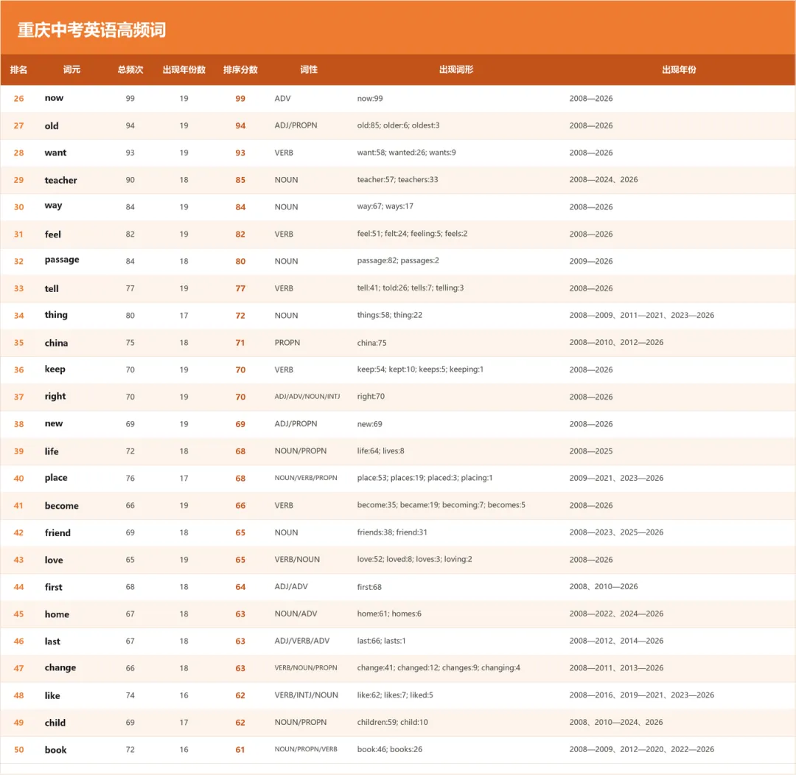Select the lemma "book" in the 词元 column
796x775 pixels.
(x=55, y=750)
